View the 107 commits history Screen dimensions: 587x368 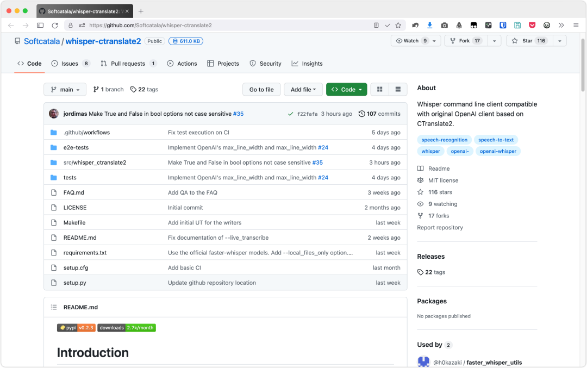379,114
